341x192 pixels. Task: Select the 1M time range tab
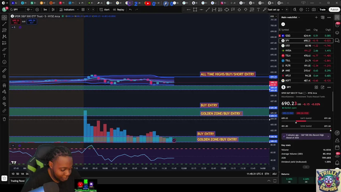[x=22, y=174]
